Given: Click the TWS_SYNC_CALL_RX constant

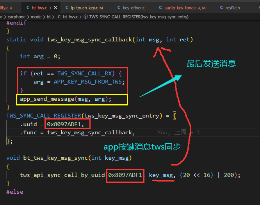Looking at the screenshot, I should click(x=84, y=73).
